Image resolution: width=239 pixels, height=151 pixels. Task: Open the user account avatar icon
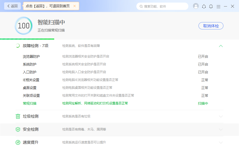pyautogui.click(x=196, y=6)
